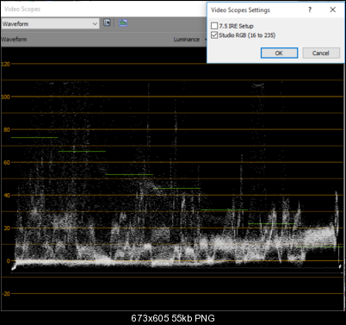
Task: Click the help question mark button
Action: click(310, 9)
